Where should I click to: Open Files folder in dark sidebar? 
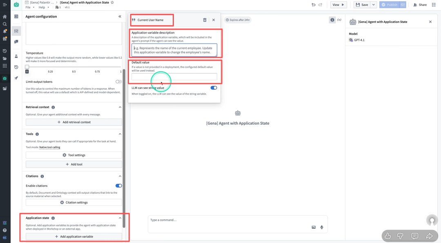coord(4,58)
